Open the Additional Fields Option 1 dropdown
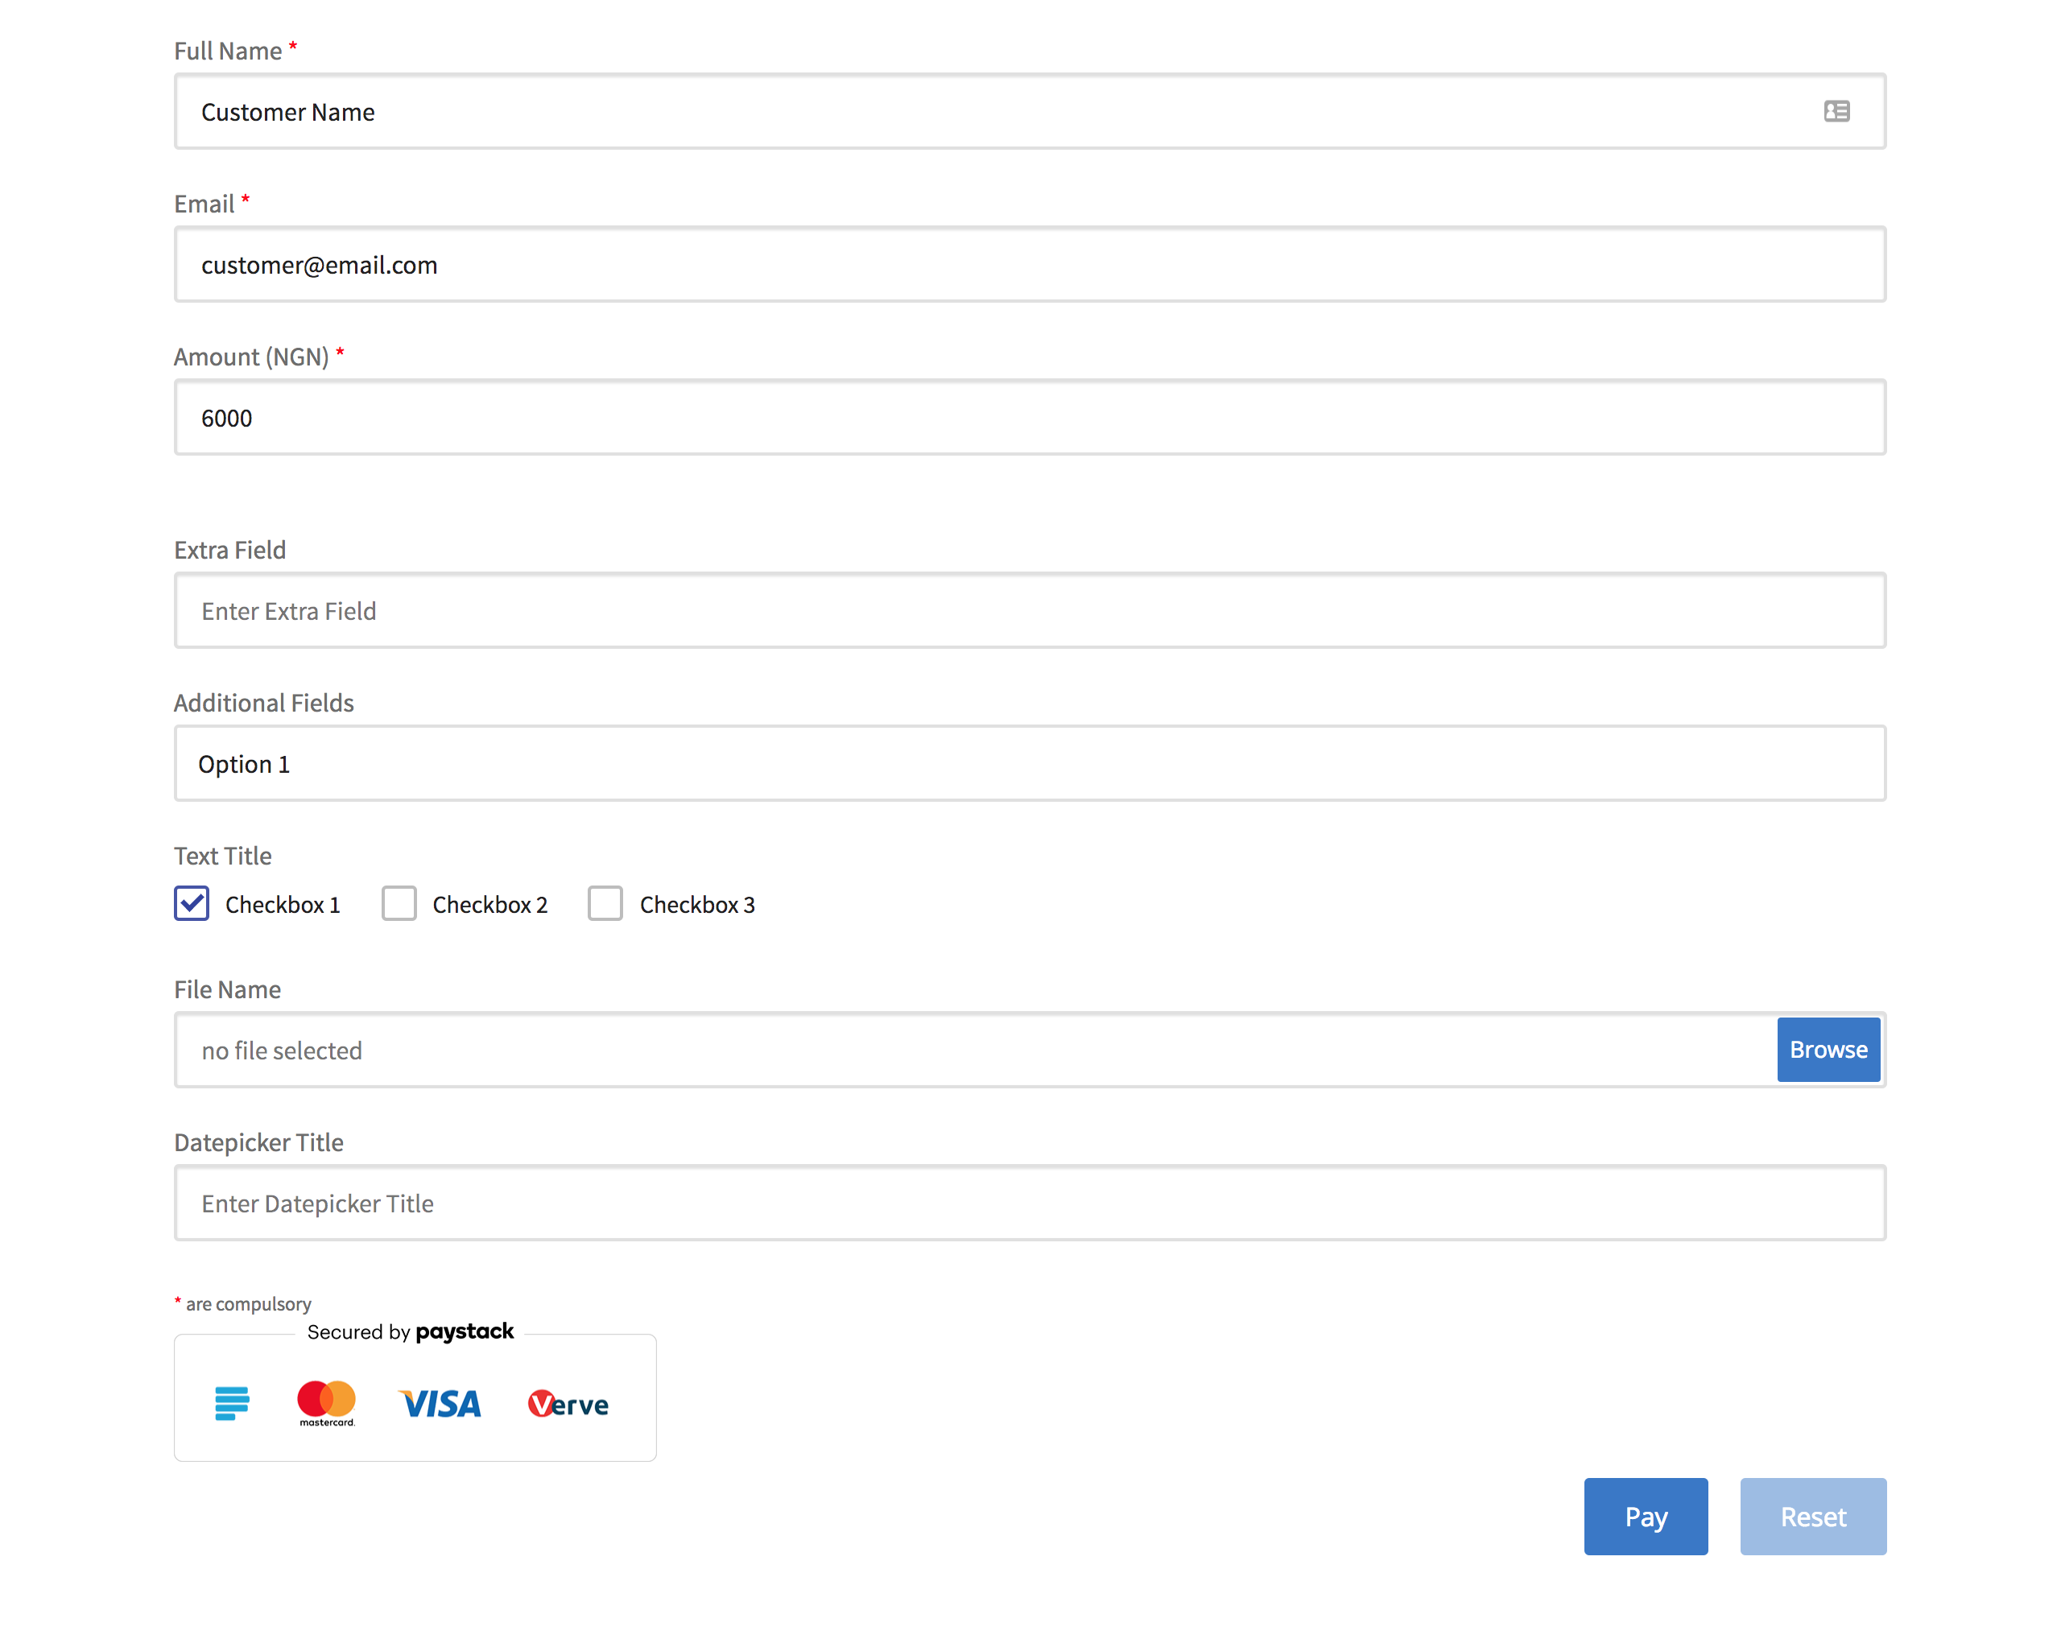2061x1639 pixels. click(1029, 764)
